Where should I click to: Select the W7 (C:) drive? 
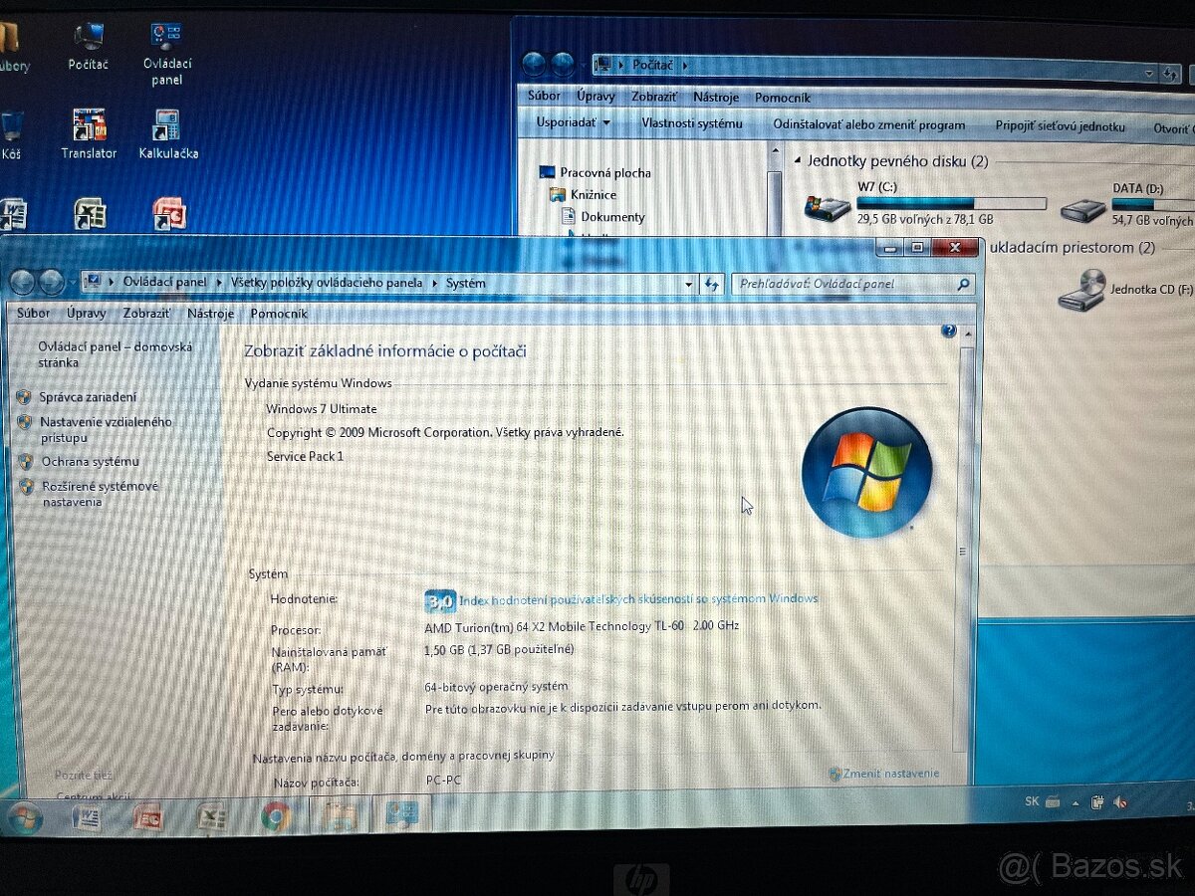(x=925, y=202)
